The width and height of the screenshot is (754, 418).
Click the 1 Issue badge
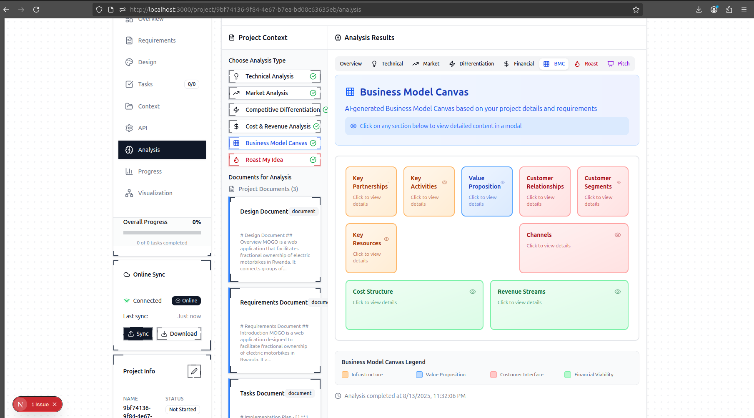click(38, 404)
